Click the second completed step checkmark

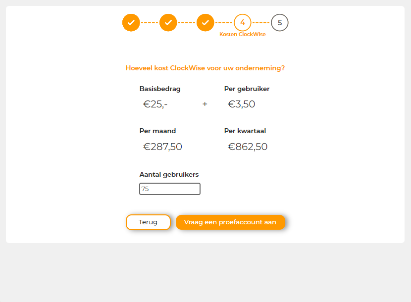tap(168, 23)
